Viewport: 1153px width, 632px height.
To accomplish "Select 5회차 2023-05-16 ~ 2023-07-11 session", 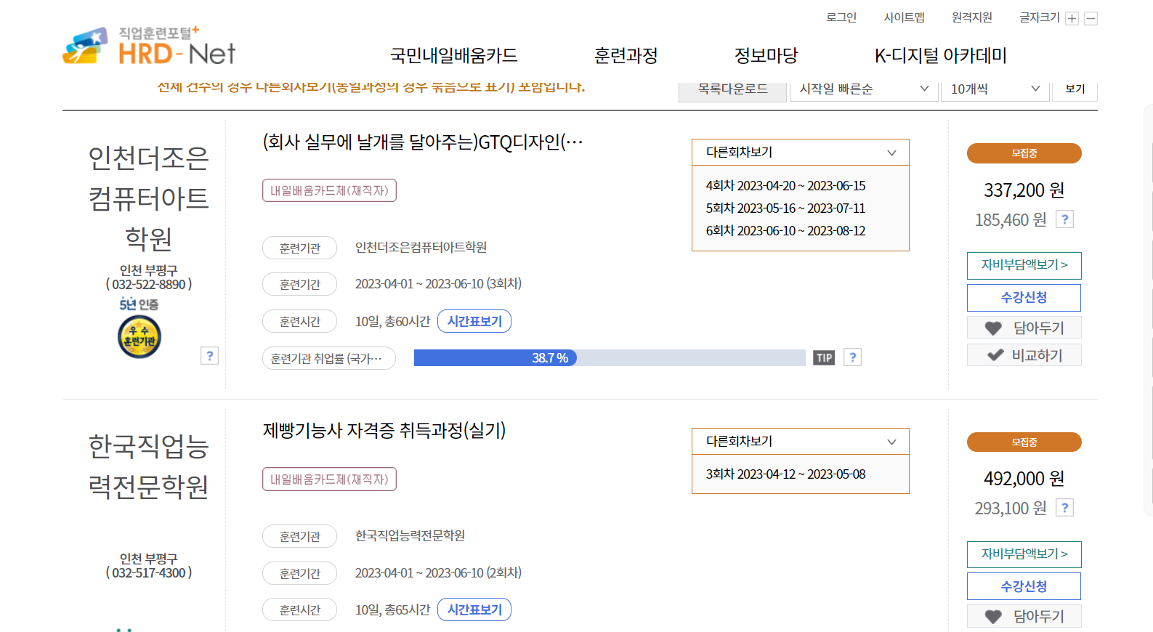I will click(785, 208).
